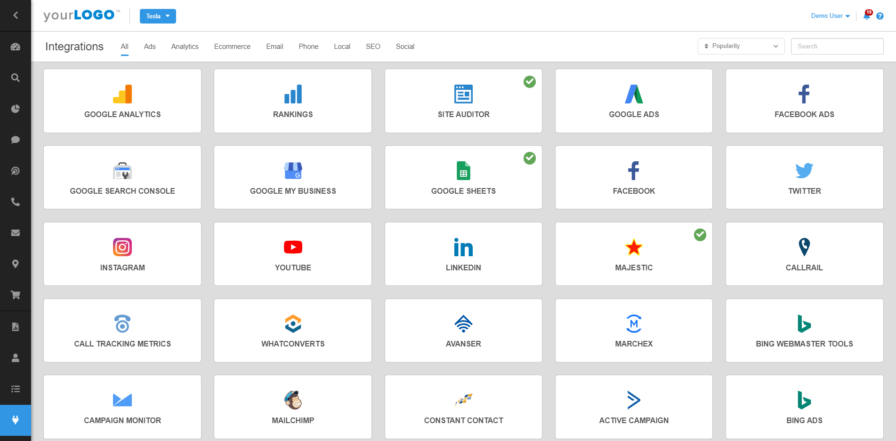Open the Google My Business card
This screenshot has height=441, width=896.
tap(293, 177)
